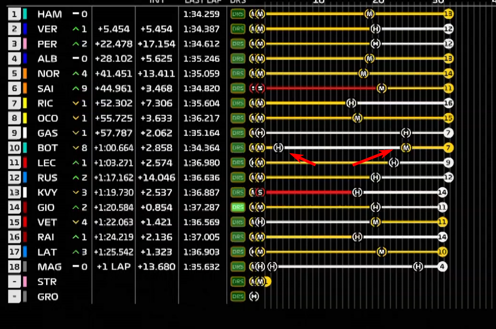The width and height of the screenshot is (496, 329).
Task: Click SAI's positions gained indicator up 9
Action: point(80,89)
